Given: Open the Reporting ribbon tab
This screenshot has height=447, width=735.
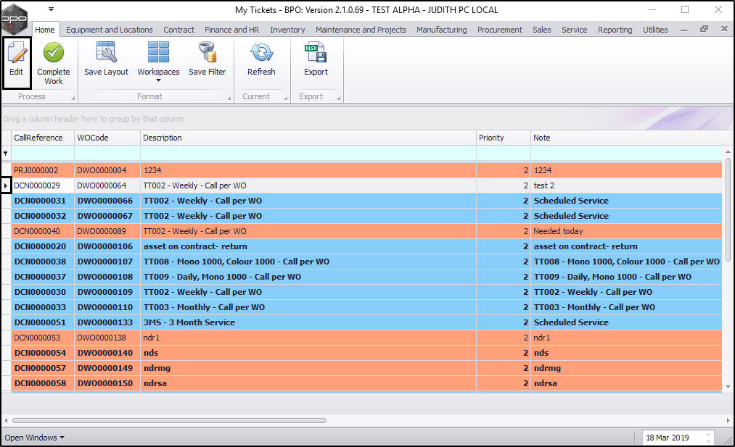Looking at the screenshot, I should pos(615,30).
